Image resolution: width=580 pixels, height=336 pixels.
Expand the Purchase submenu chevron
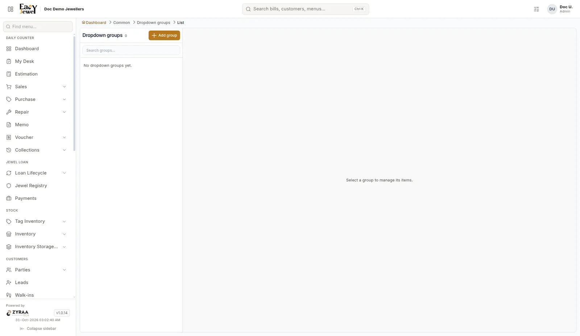coord(64,99)
